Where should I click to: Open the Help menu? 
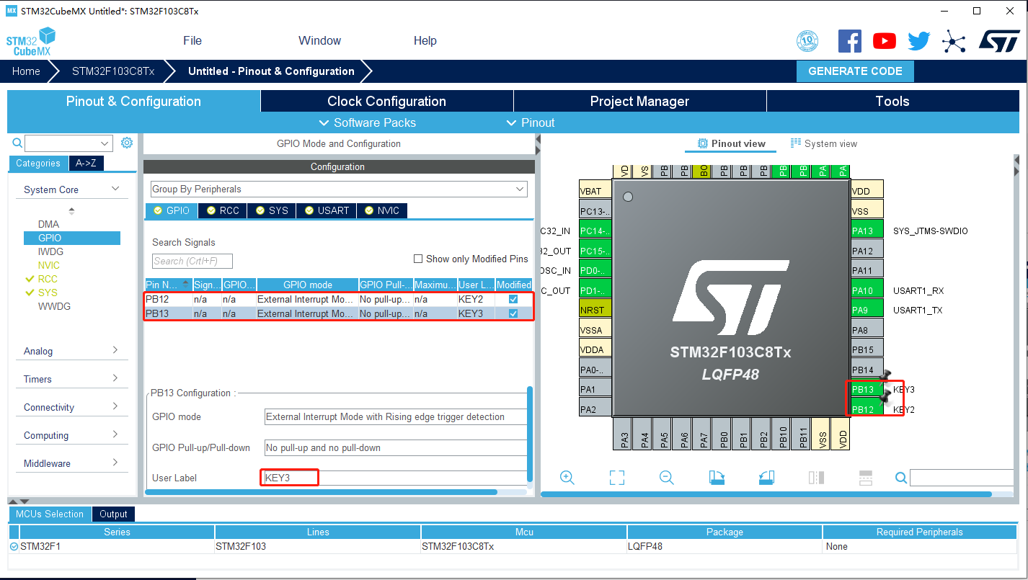425,40
